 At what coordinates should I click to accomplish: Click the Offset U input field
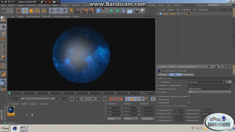[x=178, y=110]
